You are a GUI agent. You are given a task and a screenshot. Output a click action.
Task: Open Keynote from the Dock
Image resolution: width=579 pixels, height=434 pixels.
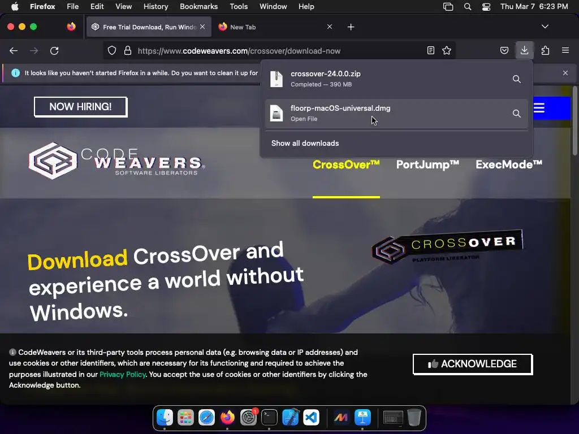tap(362, 418)
